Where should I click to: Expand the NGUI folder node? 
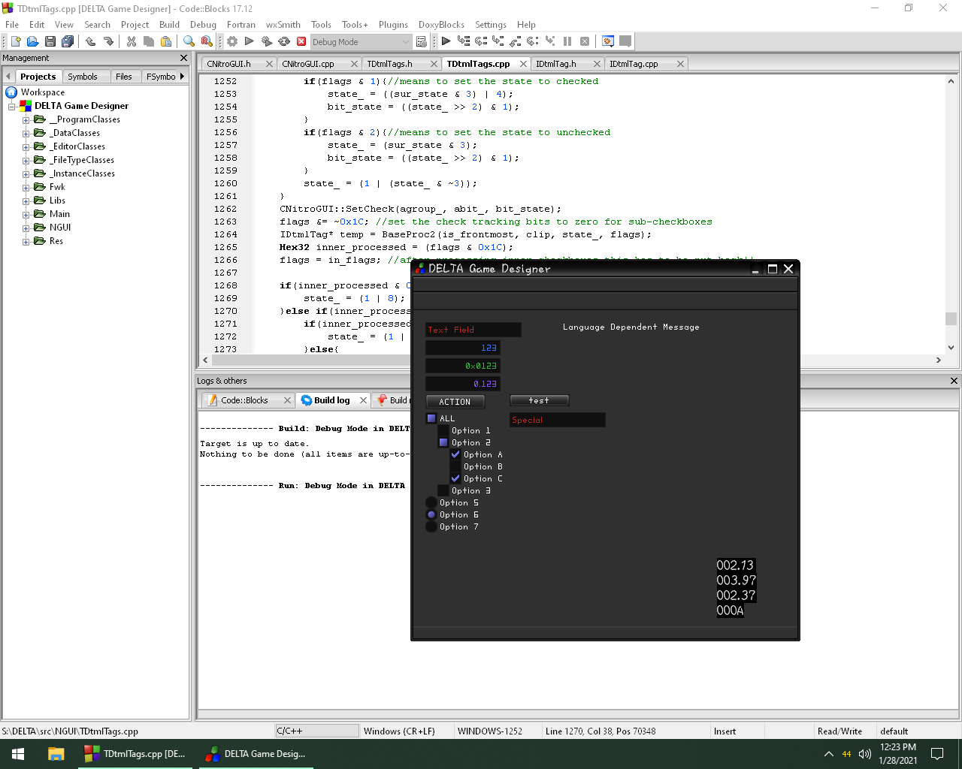point(26,228)
